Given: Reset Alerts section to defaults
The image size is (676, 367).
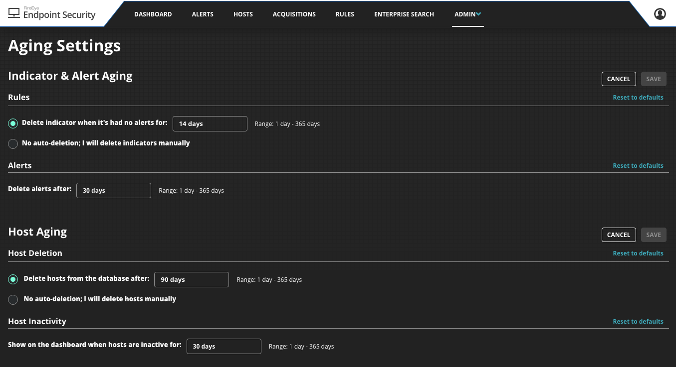Looking at the screenshot, I should tap(638, 165).
